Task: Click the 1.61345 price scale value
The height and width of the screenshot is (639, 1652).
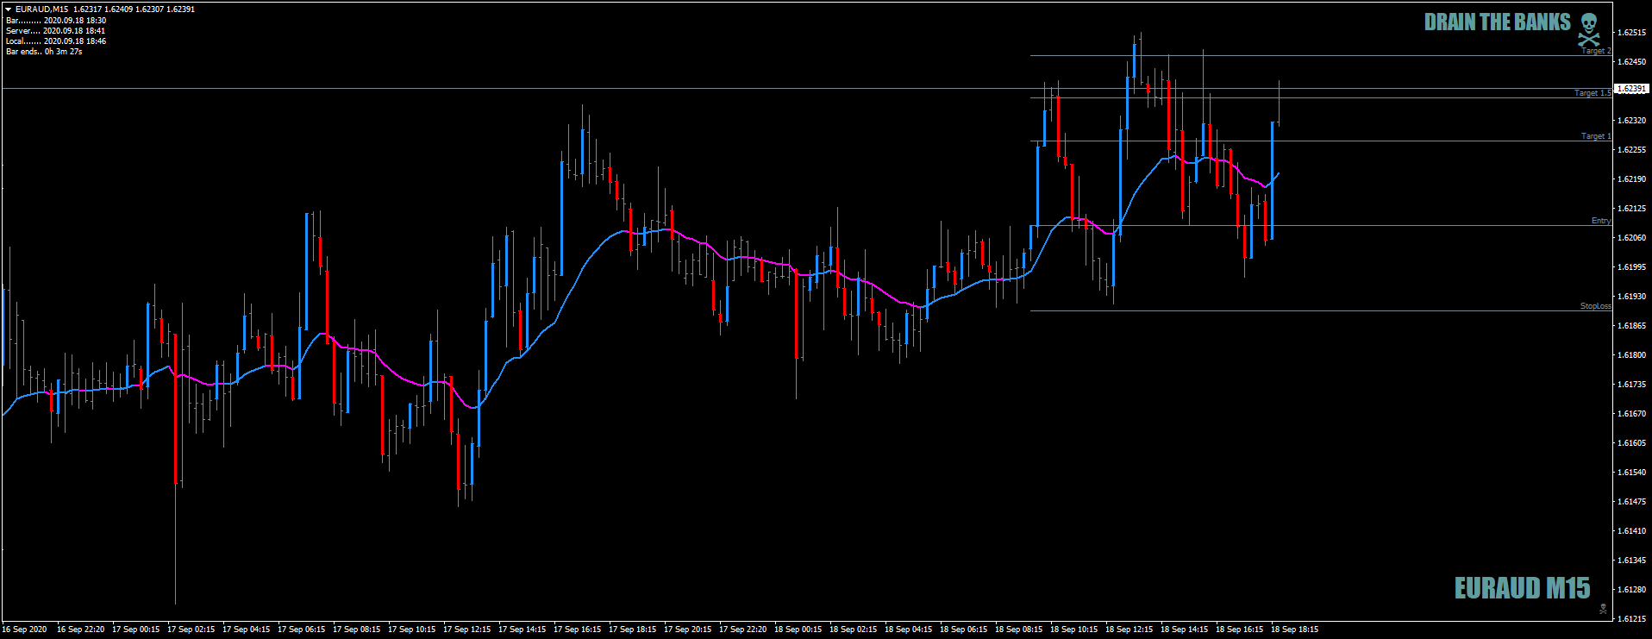Action: (x=1631, y=561)
